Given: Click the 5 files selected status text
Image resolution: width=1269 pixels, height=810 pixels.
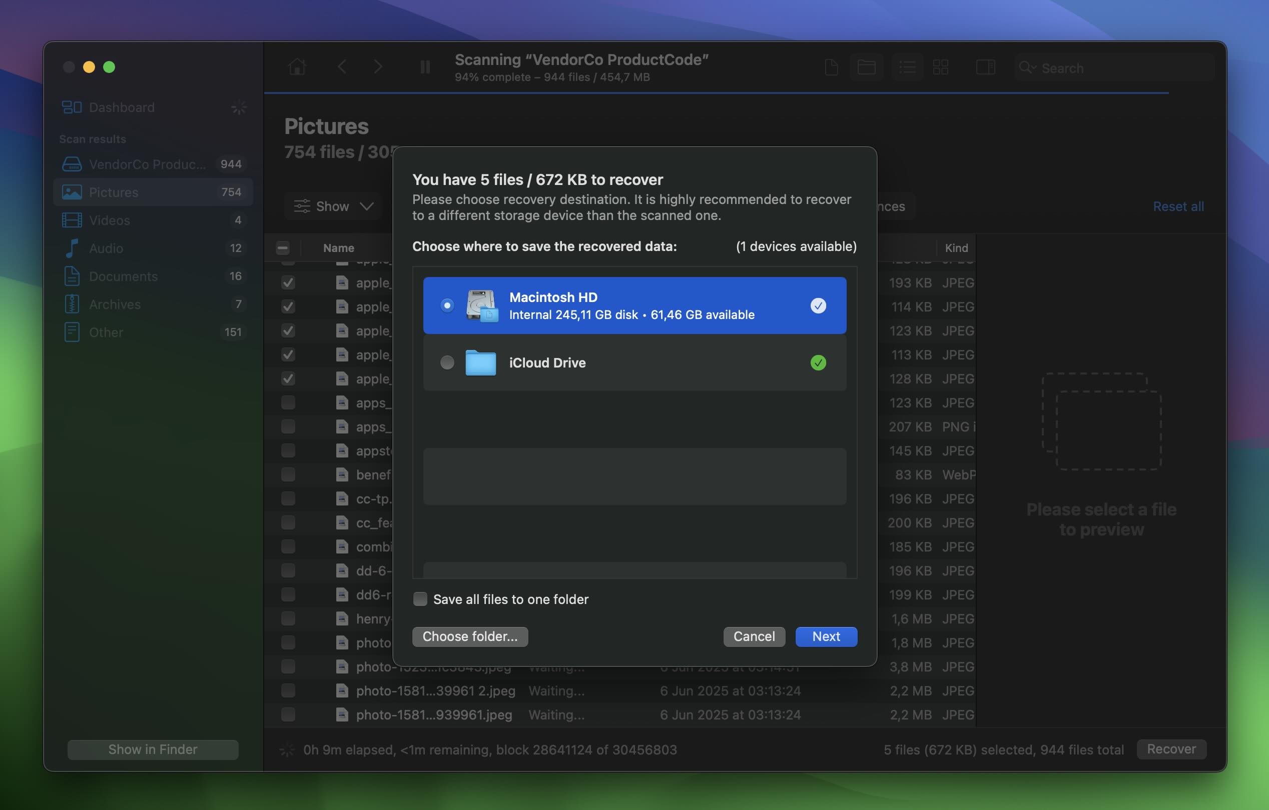Looking at the screenshot, I should [1003, 750].
